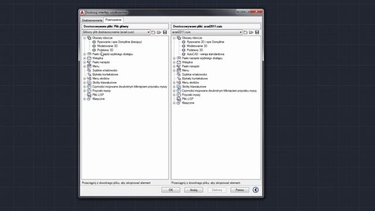Click Menu node icon in acad2011.cuix pane
The height and width of the screenshot is (211, 375).
click(x=179, y=70)
